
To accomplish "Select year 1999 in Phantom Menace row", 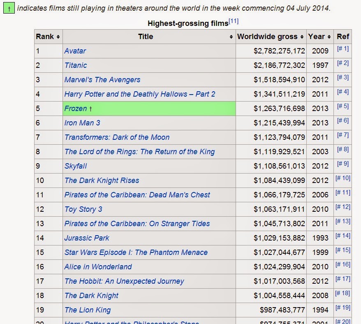I will tap(320, 252).
